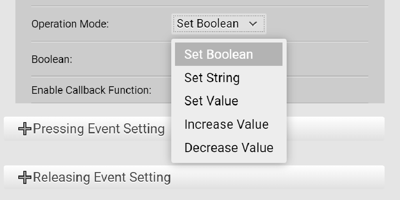Click the Pressing Event Setting title text
The height and width of the screenshot is (200, 400).
pos(99,129)
